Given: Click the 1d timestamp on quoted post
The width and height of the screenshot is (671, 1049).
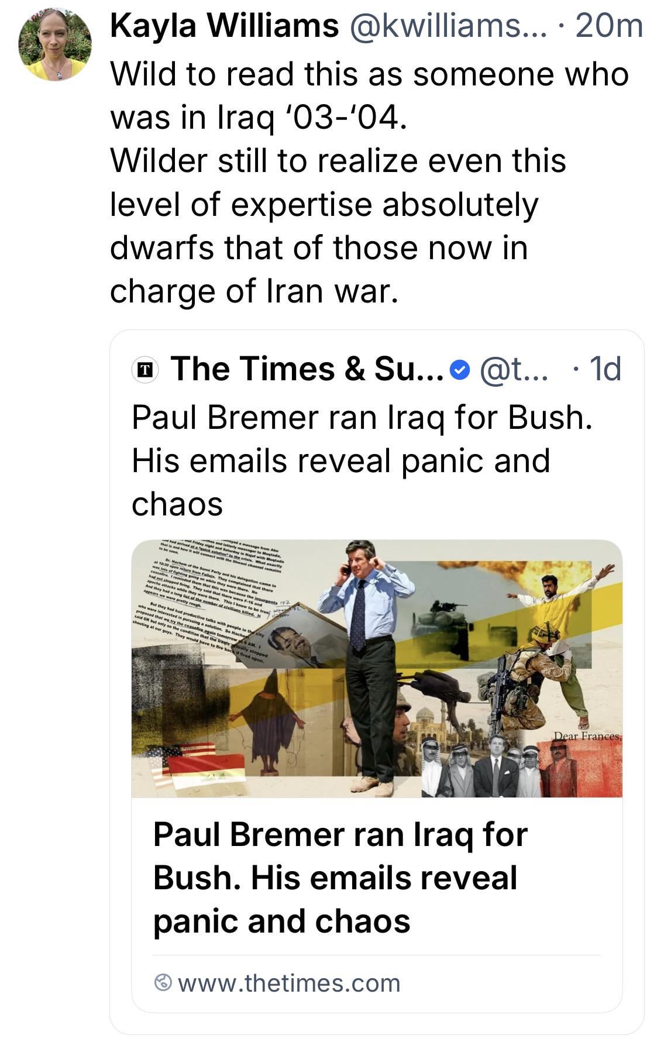Looking at the screenshot, I should point(605,369).
